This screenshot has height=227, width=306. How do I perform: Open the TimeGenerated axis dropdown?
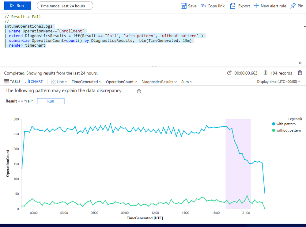coord(86,82)
